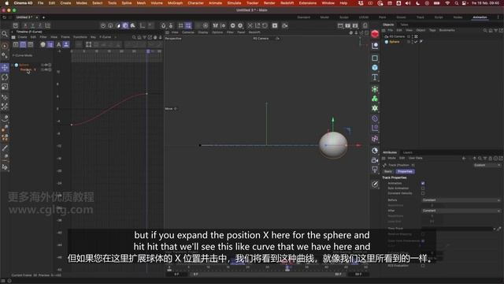Toggle the Animation checkbox
Viewport: 504px width, 284px height.
click(423, 183)
